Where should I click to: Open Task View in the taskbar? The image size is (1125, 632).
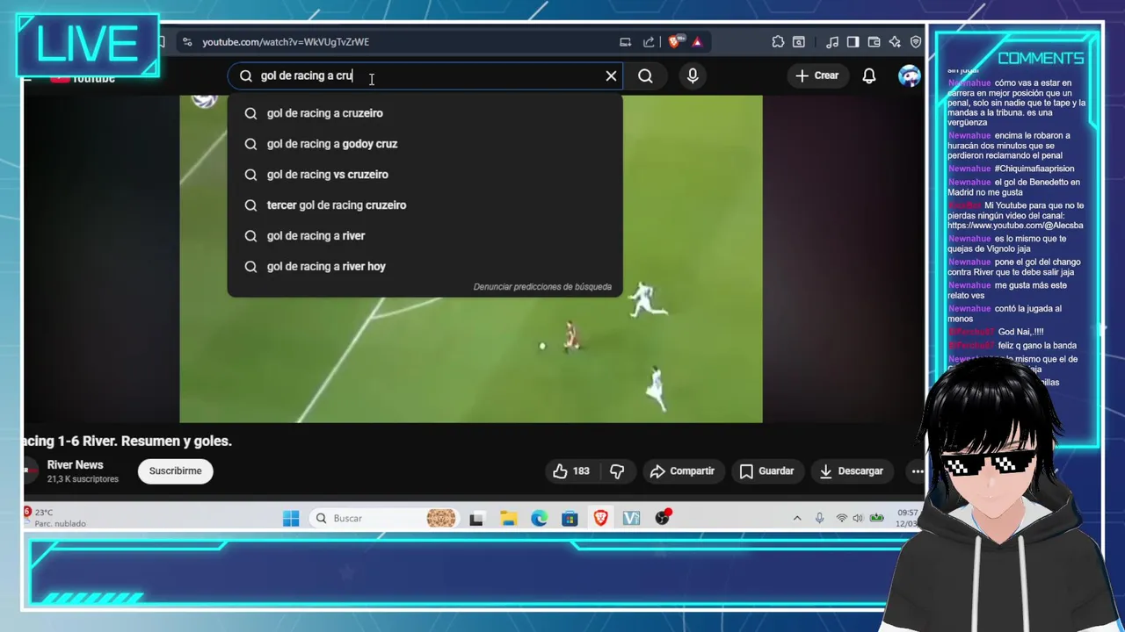coord(476,519)
